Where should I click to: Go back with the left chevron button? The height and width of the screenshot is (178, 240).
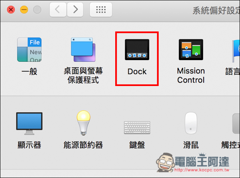point(58,10)
